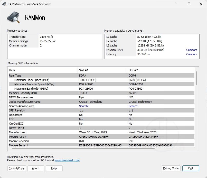Viewport: 207px width, 178px height.
Task: Select the Search Amazon.com row label
Action: [22, 106]
